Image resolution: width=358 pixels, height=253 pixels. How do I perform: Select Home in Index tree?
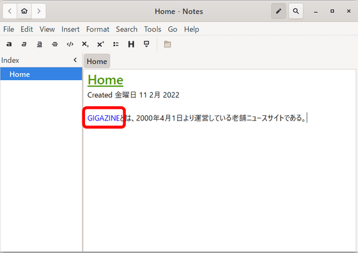[x=42, y=74]
